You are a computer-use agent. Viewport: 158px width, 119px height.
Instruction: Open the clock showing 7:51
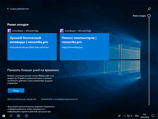(x=145, y=116)
